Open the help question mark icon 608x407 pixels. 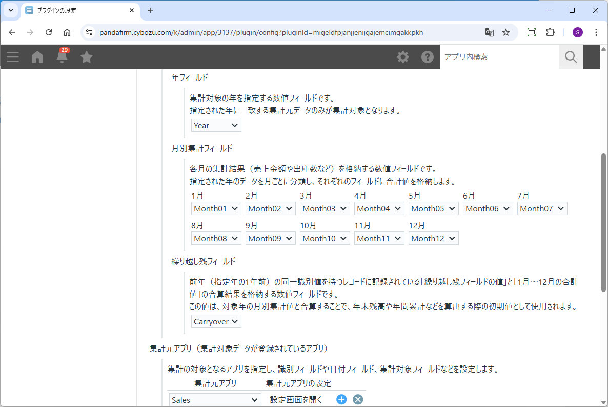[428, 57]
